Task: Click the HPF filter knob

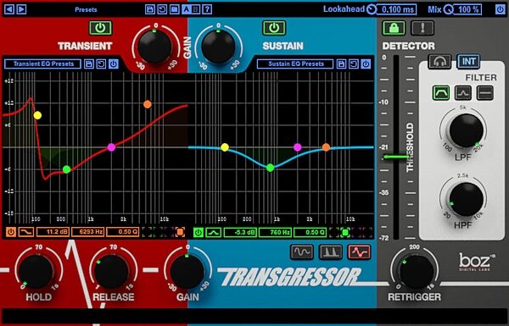Action: pos(466,199)
